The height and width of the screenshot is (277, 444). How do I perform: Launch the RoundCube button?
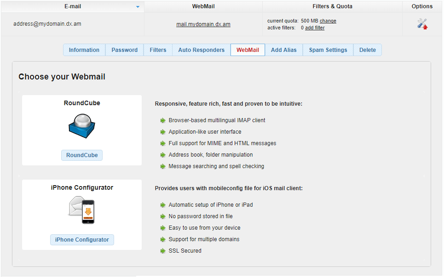(x=82, y=155)
